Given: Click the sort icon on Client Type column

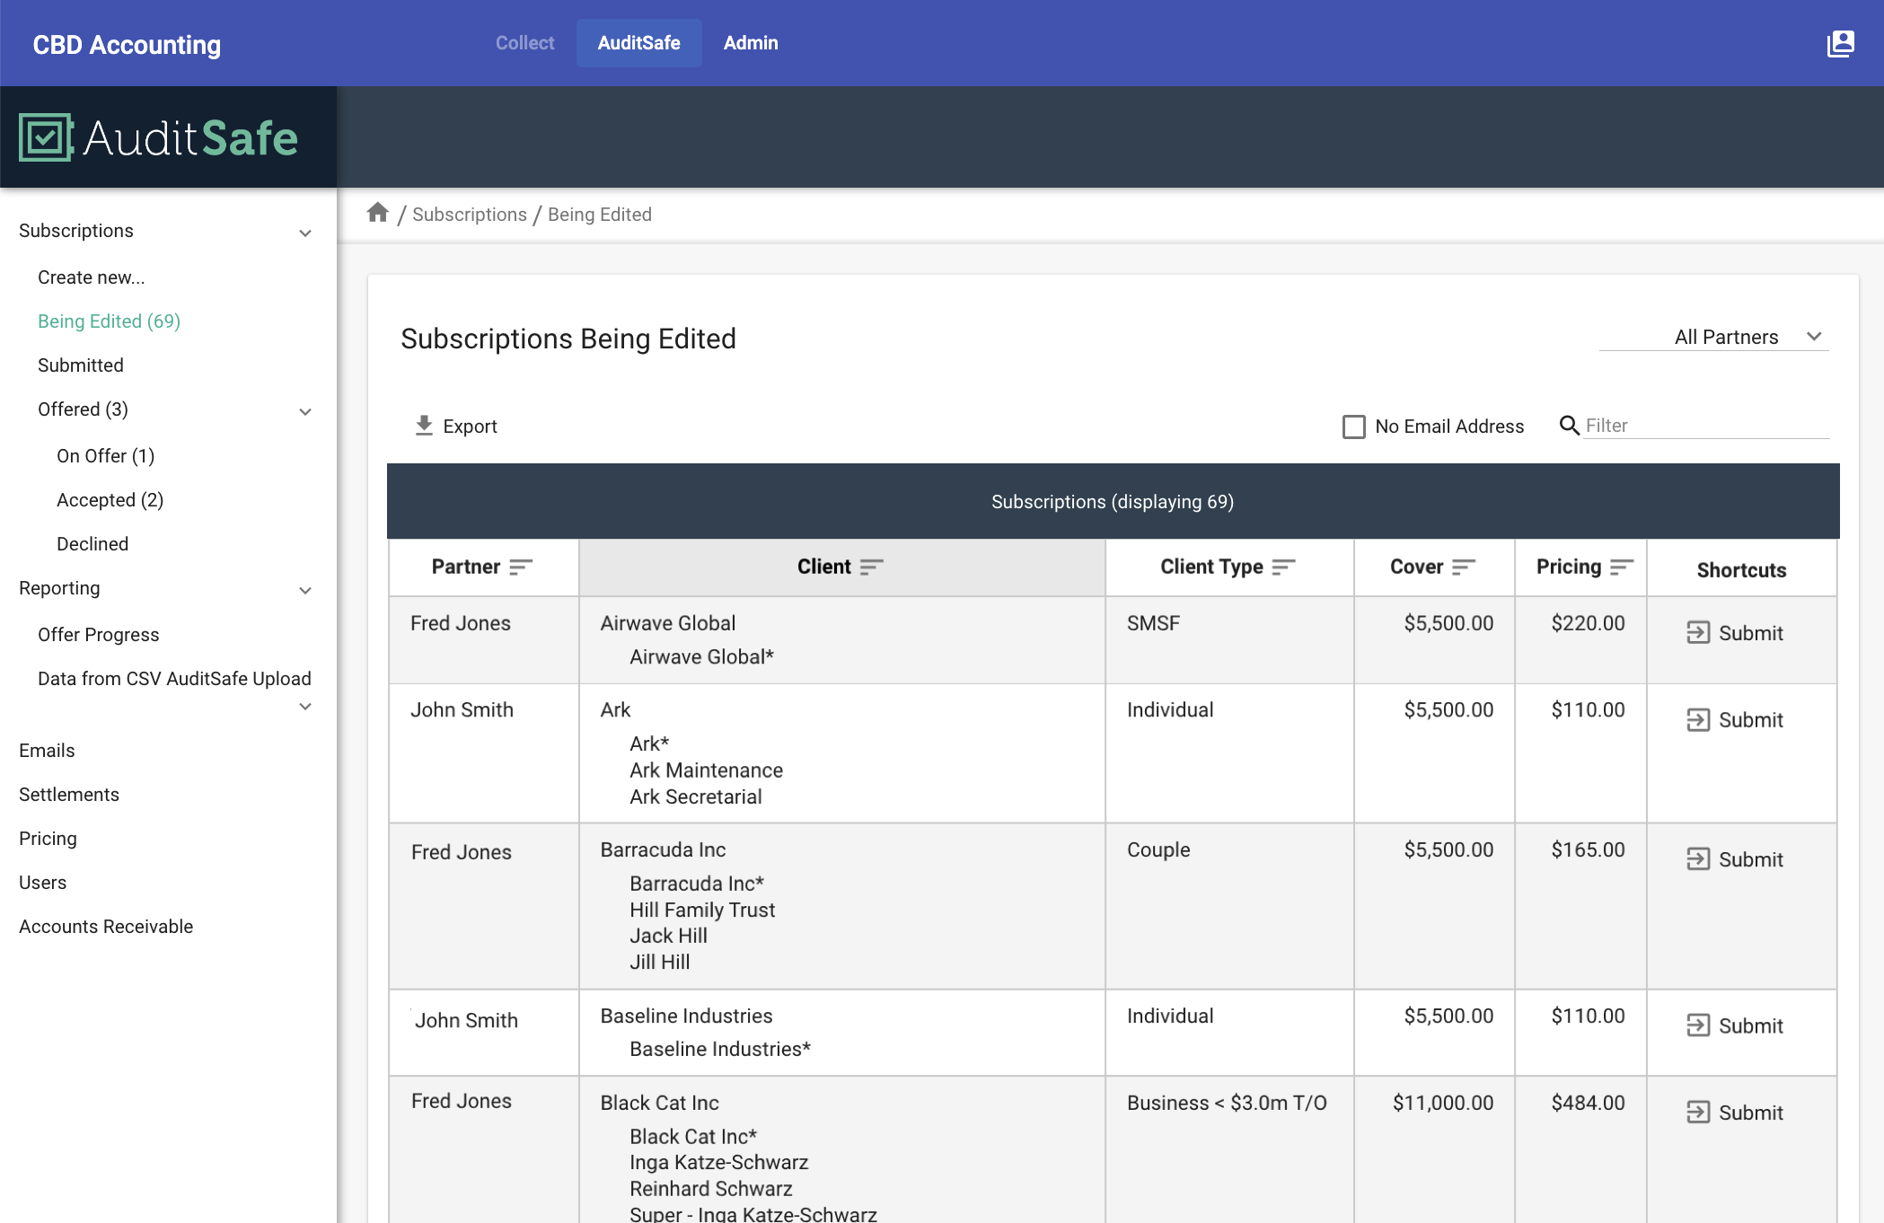Looking at the screenshot, I should click(x=1284, y=567).
